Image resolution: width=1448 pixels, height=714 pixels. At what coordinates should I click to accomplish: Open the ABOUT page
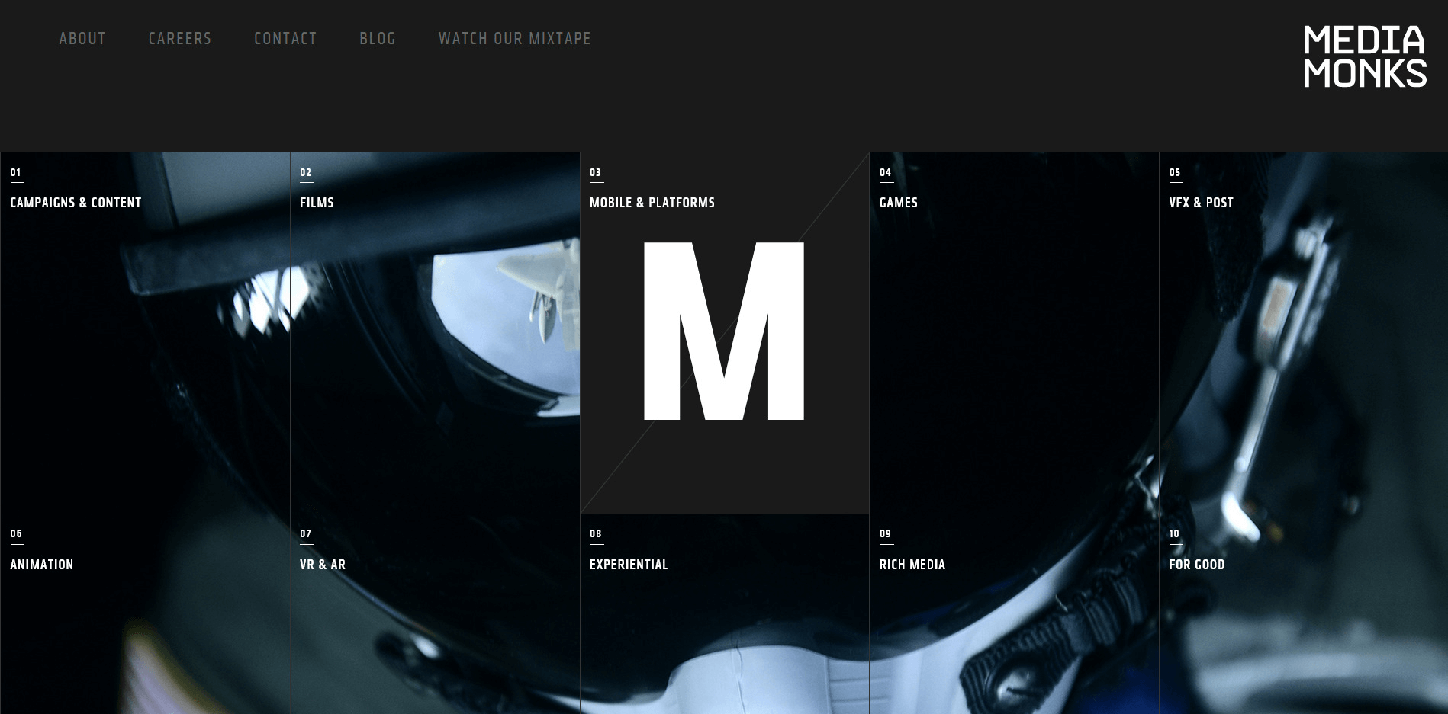82,38
